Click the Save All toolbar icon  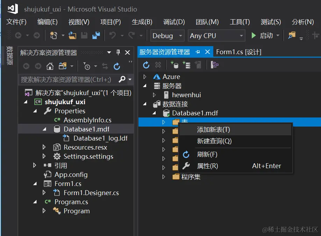click(96, 35)
